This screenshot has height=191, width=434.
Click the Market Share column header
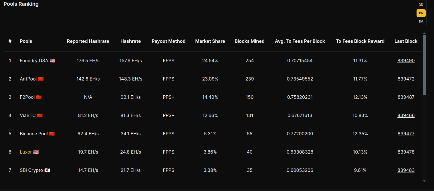[x=210, y=41]
